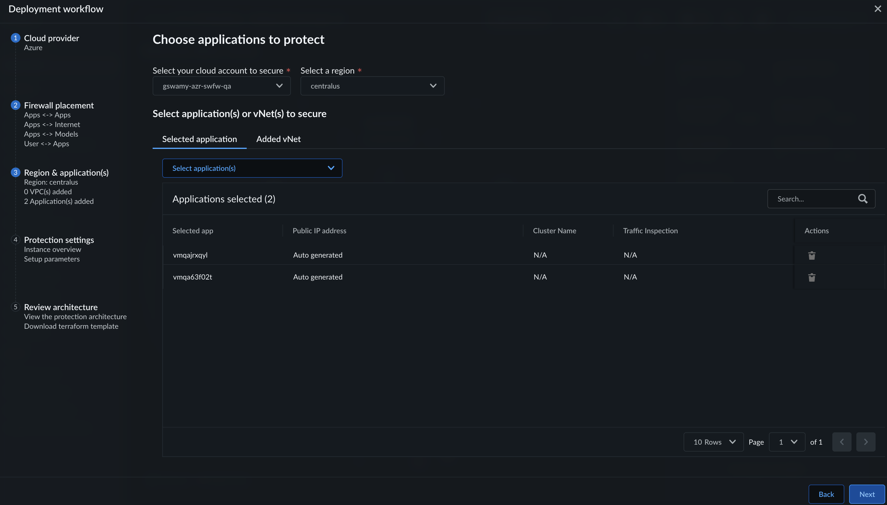Open the cloud account dropdown
The image size is (887, 505).
click(x=221, y=86)
